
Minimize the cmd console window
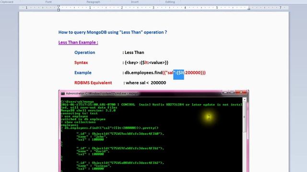point(225,92)
